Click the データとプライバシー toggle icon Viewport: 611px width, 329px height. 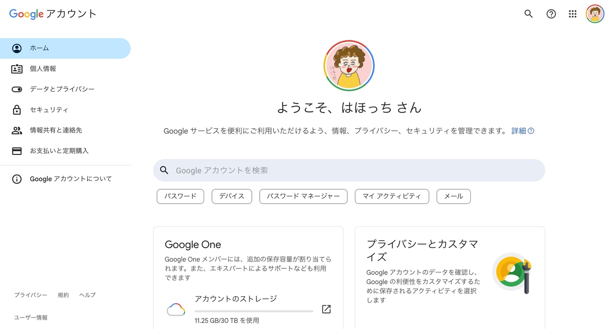coord(17,89)
